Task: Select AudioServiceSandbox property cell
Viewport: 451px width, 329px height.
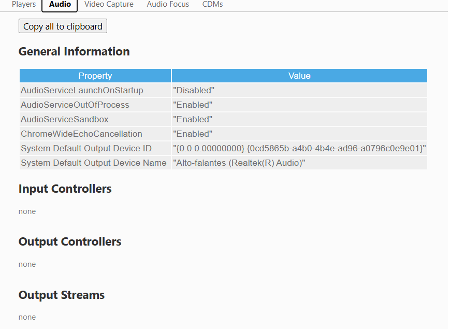Action: pos(95,120)
